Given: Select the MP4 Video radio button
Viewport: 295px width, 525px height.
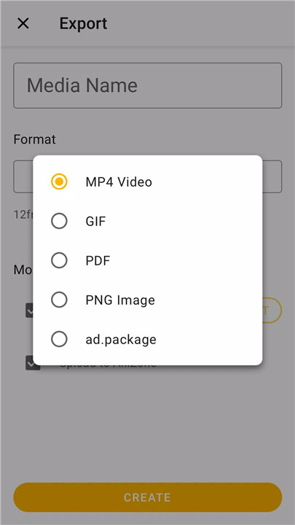Looking at the screenshot, I should [x=59, y=182].
